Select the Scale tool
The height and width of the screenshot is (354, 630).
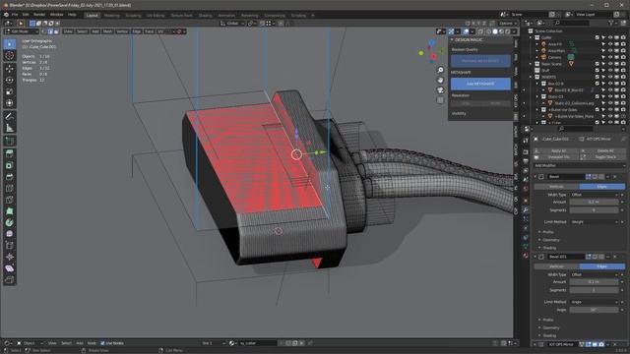click(x=10, y=91)
